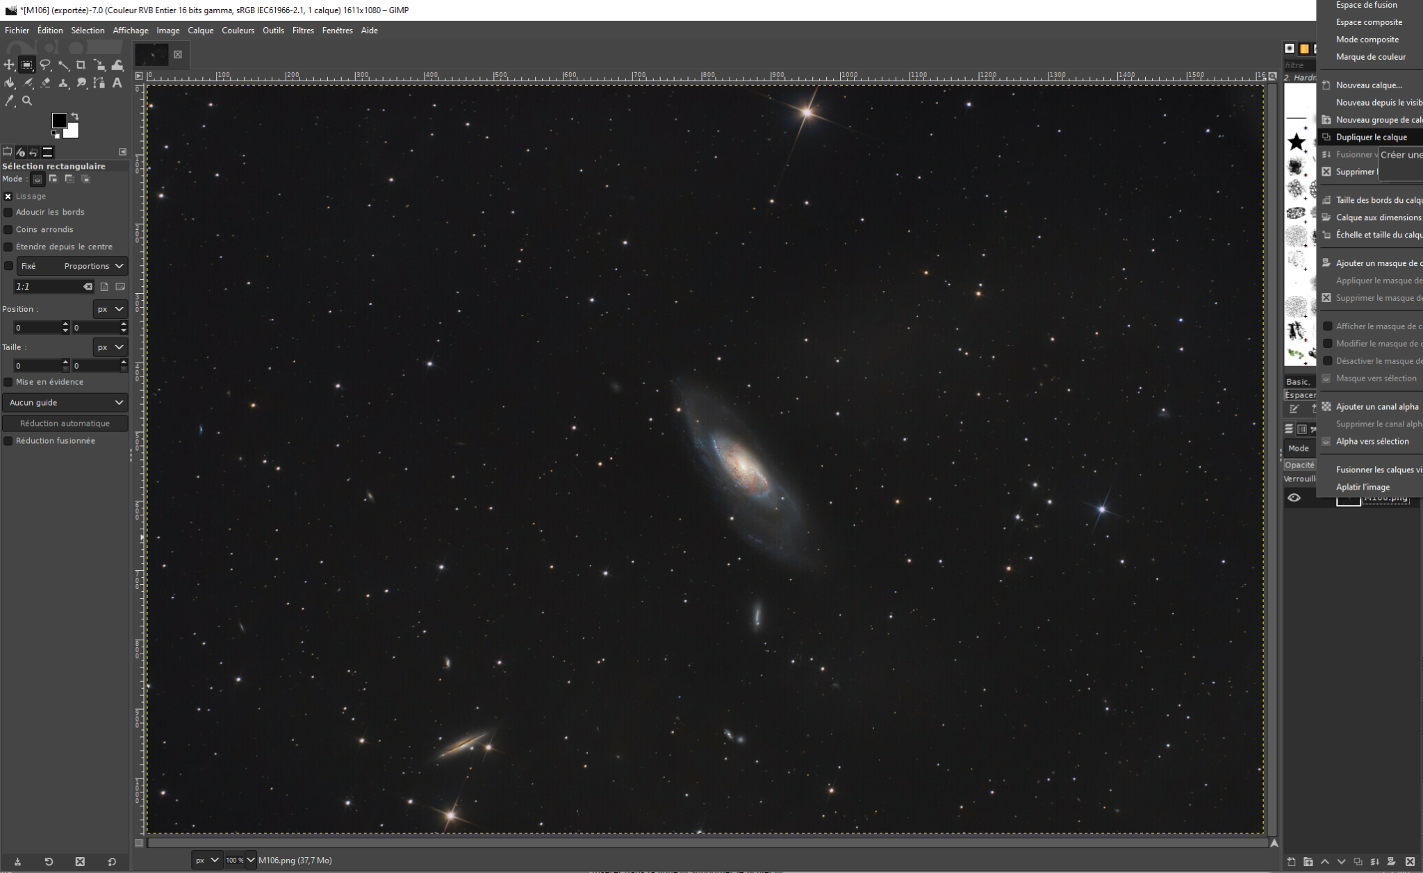Open the Fichier menu
Screen dimensions: 1423x873
(x=17, y=31)
